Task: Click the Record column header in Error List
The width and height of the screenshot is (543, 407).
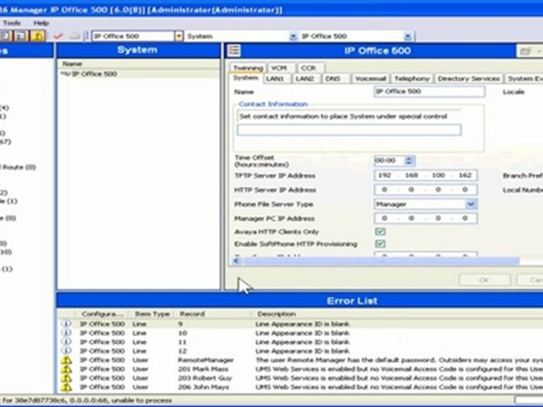Action: coord(192,314)
